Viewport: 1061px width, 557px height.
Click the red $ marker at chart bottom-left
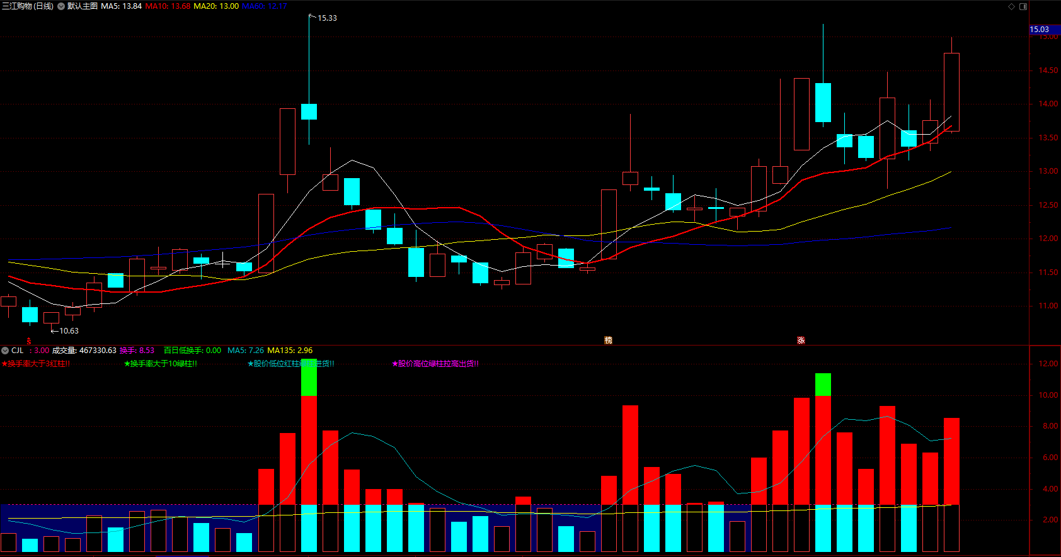point(29,341)
